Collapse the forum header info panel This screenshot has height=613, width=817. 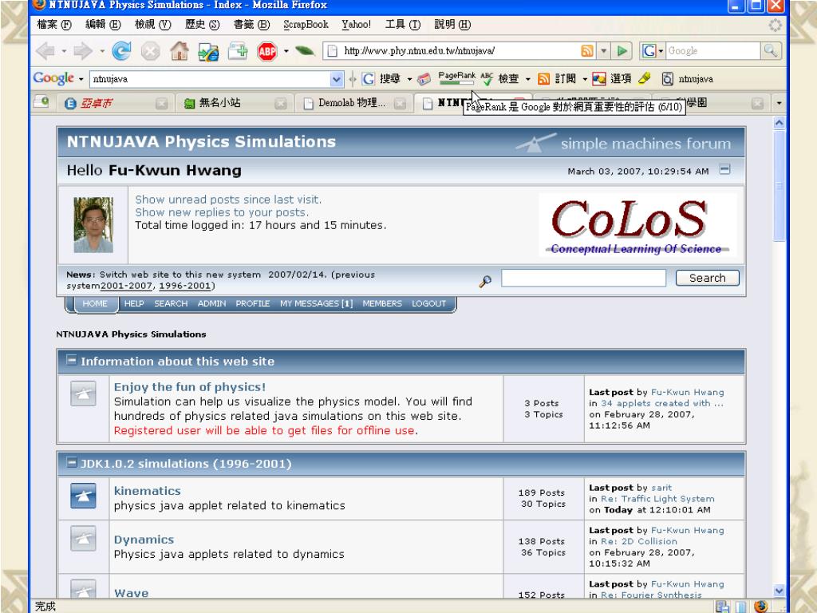(x=724, y=169)
